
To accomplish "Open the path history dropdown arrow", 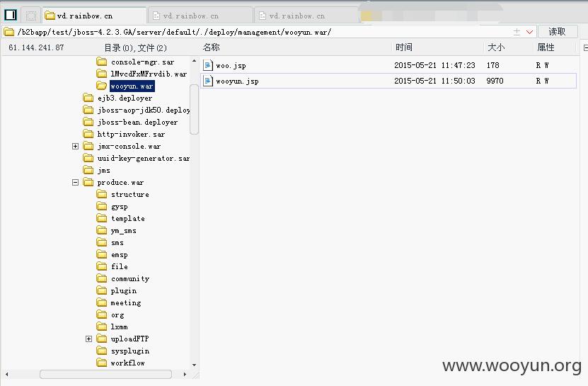I will coord(529,32).
